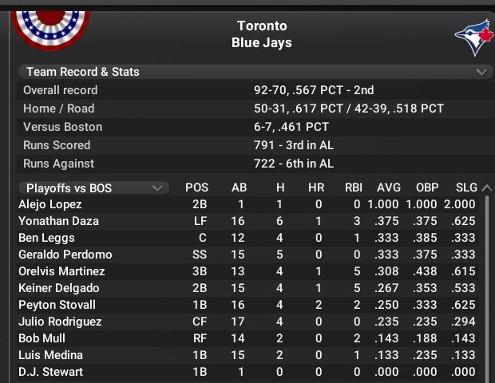Viewport: 495px width, 383px height.
Task: Expand the Team Record & Stats panel
Action: 481,72
